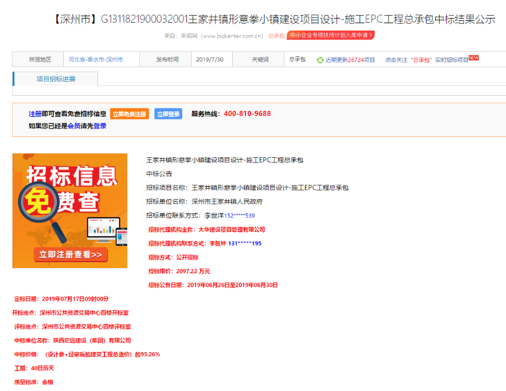Follow the 点击关注"总承包"实时招标项目 link

pos(427,60)
